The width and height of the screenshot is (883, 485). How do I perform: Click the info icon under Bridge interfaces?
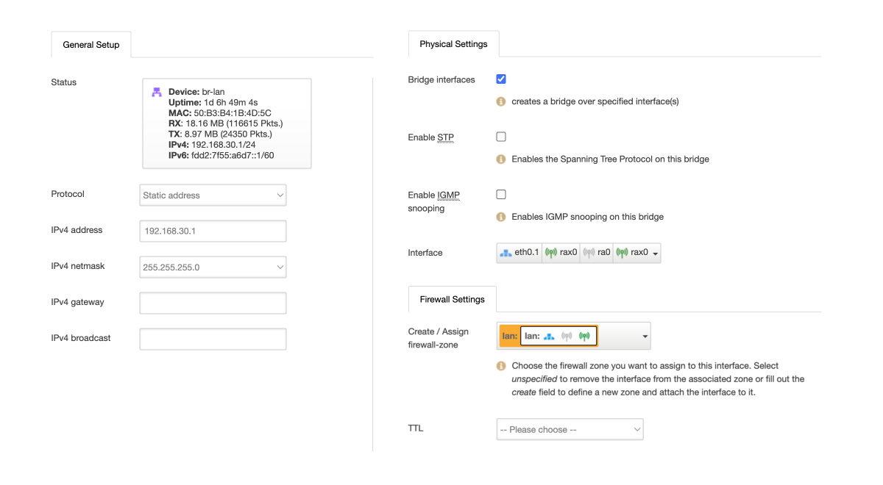pyautogui.click(x=501, y=101)
